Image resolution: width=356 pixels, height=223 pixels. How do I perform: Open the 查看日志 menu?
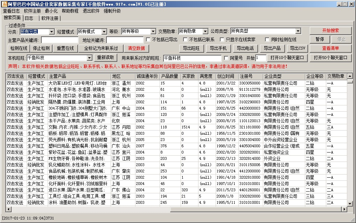point(11,11)
